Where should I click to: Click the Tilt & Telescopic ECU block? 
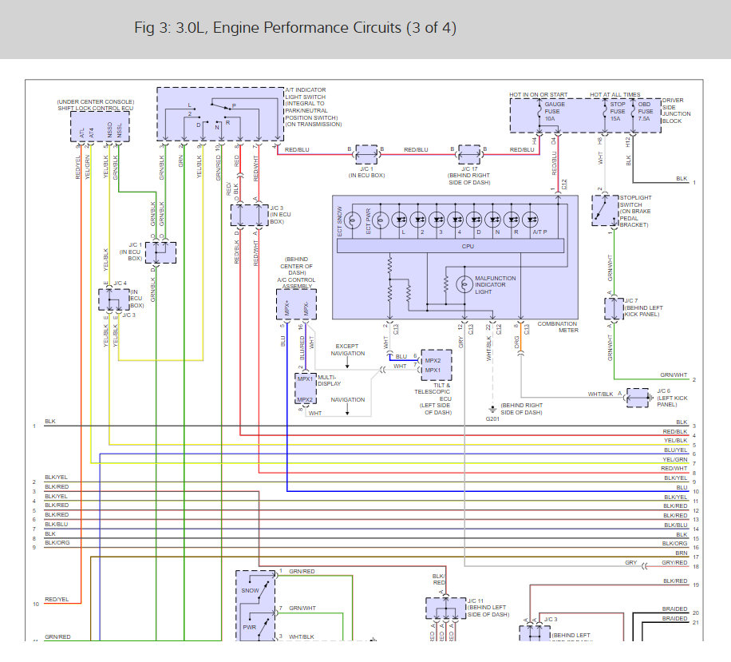point(435,364)
